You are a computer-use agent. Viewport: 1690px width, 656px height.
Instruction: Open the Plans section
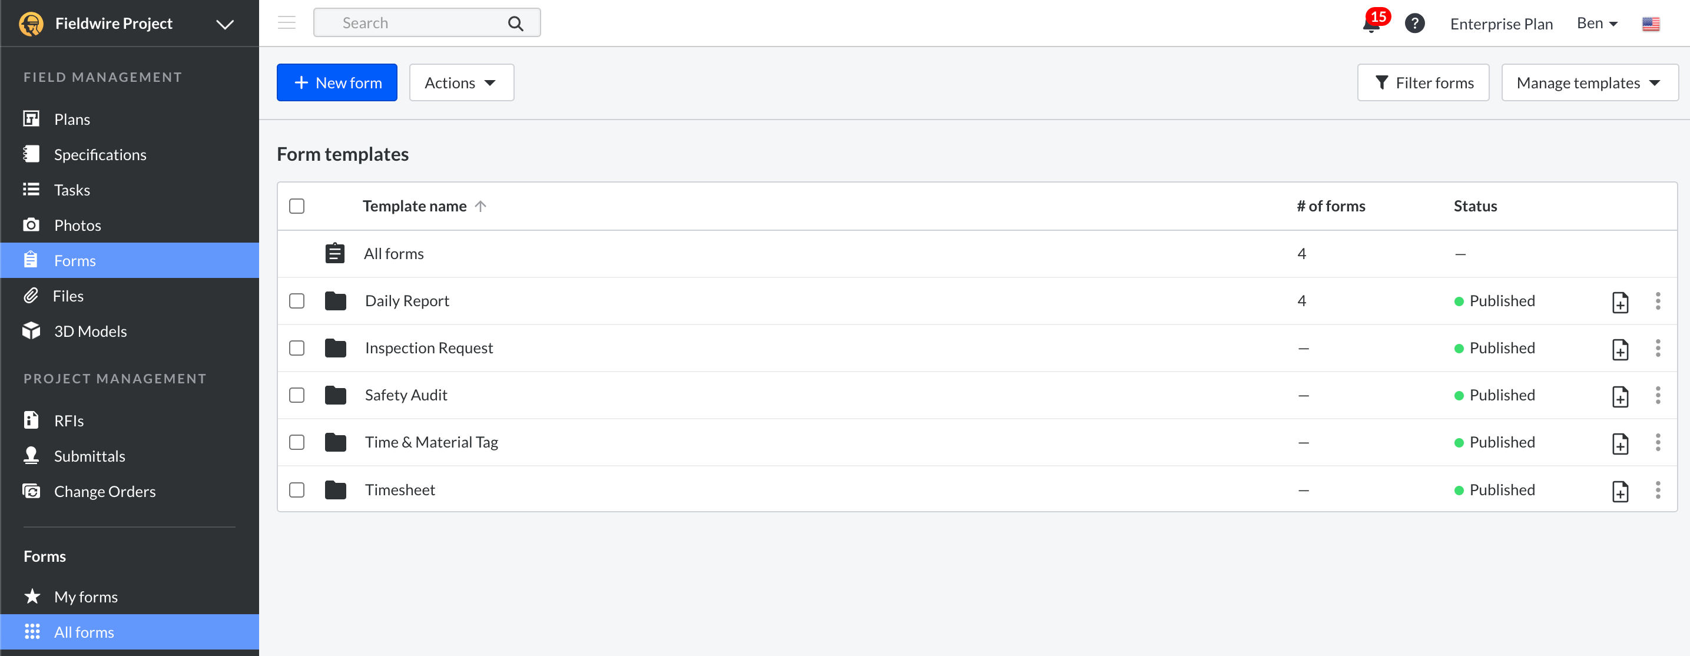point(71,119)
